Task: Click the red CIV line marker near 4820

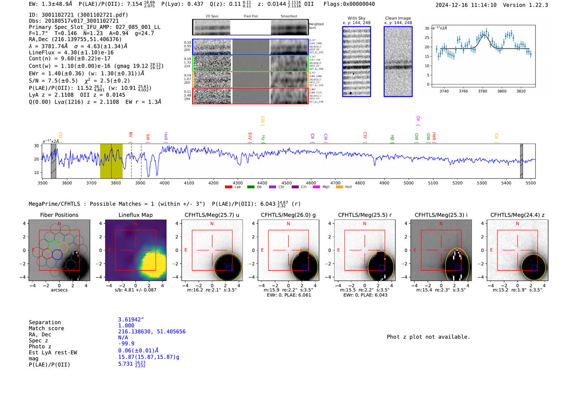Action: click(365, 137)
